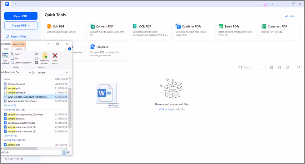Enable details view in Explorer status bar
This screenshot has height=164, width=305.
coord(64,152)
